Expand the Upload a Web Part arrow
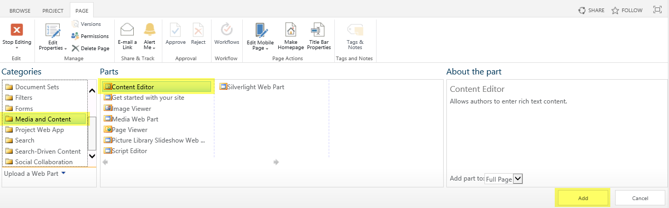669x208 pixels. click(x=63, y=173)
